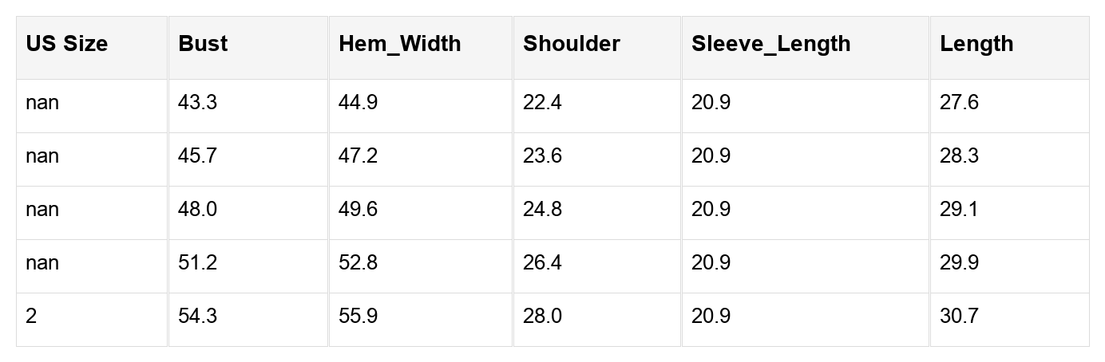Screen dimensions: 1105x362
Task: Click the US Size column header
Action: click(66, 44)
